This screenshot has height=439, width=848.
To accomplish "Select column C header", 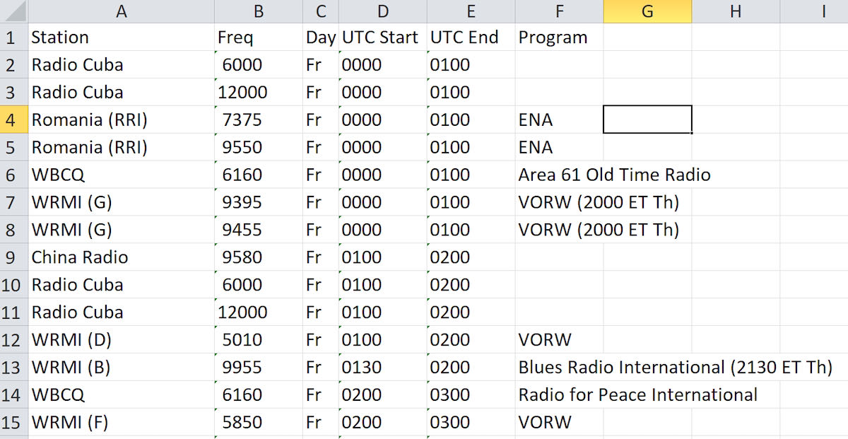I will click(x=321, y=11).
